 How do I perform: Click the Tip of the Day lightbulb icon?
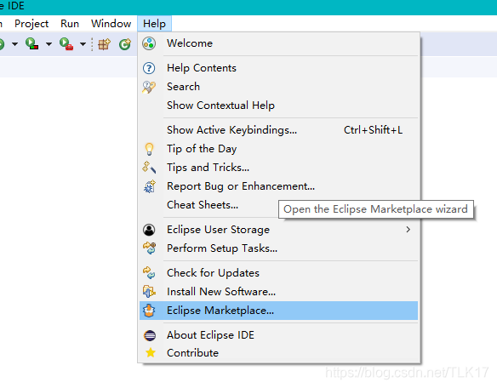point(149,149)
